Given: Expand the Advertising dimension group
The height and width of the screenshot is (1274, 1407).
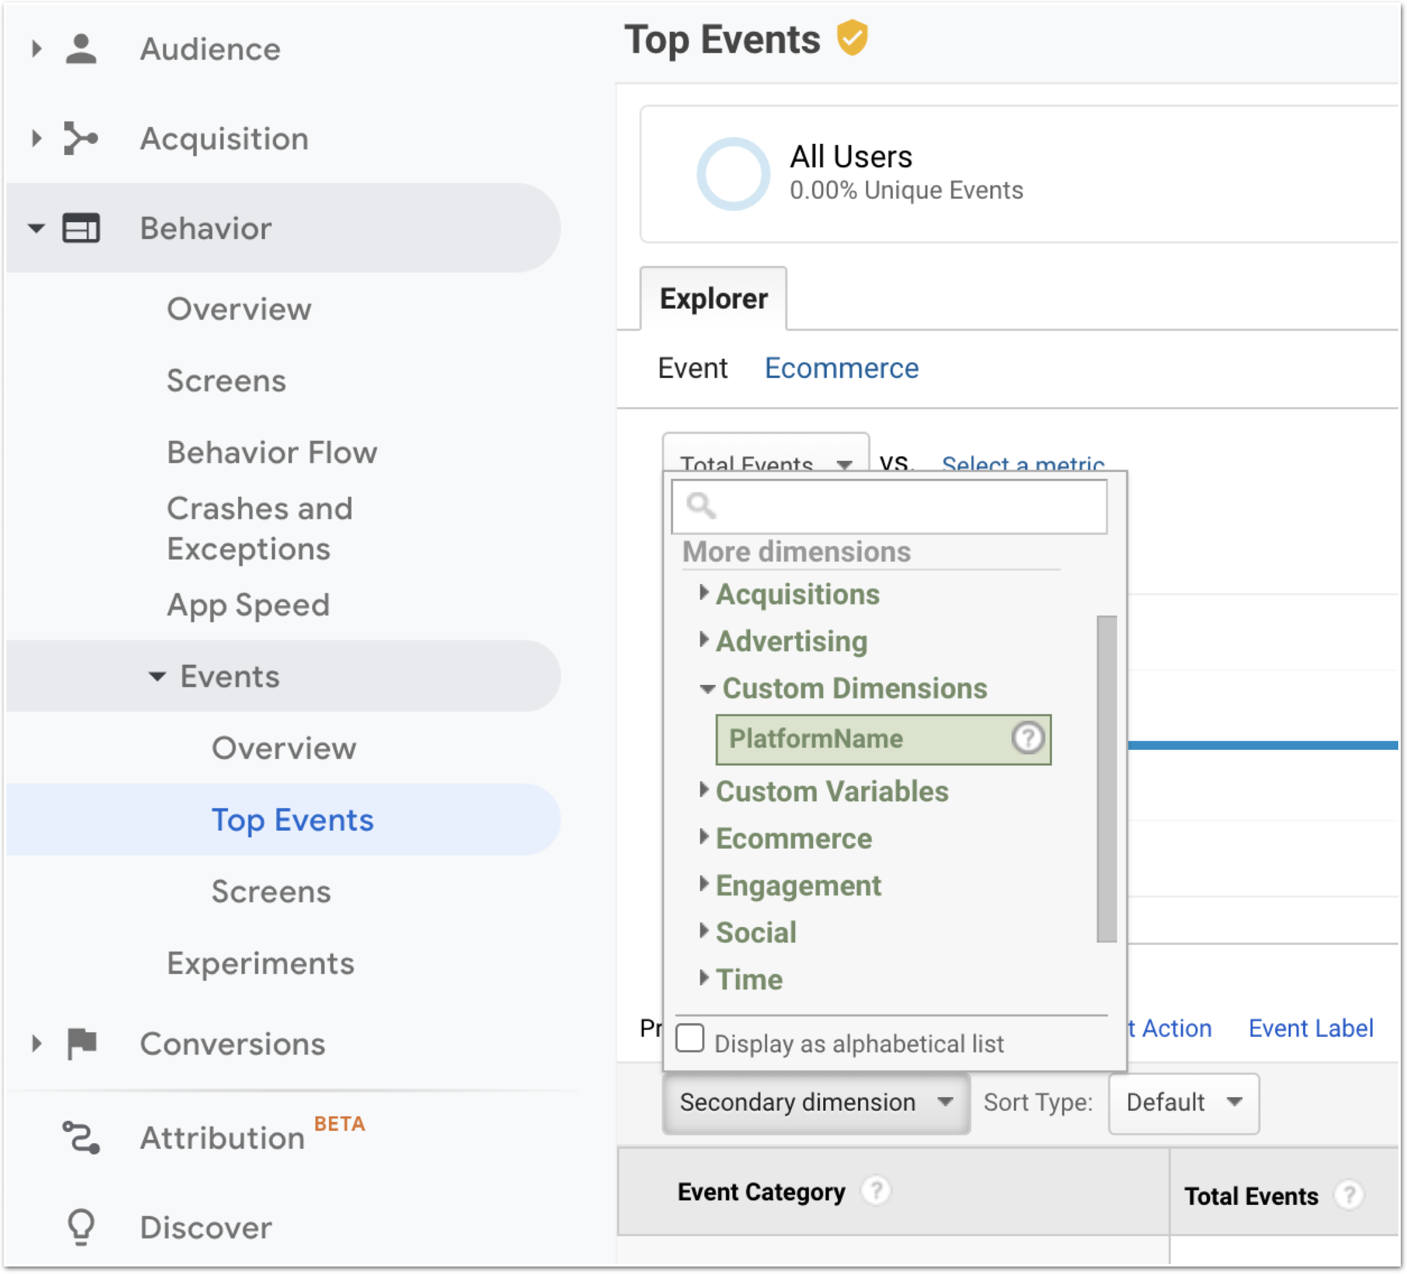Looking at the screenshot, I should point(703,639).
